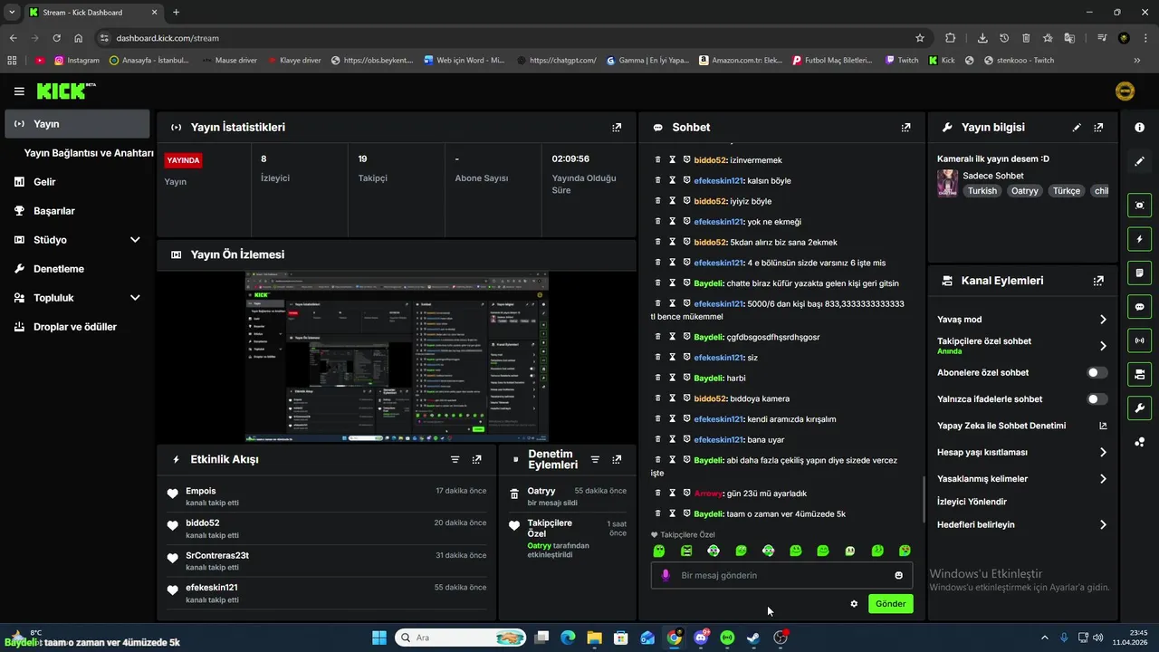Open the browser tab search dropdown arrow

[x=12, y=12]
